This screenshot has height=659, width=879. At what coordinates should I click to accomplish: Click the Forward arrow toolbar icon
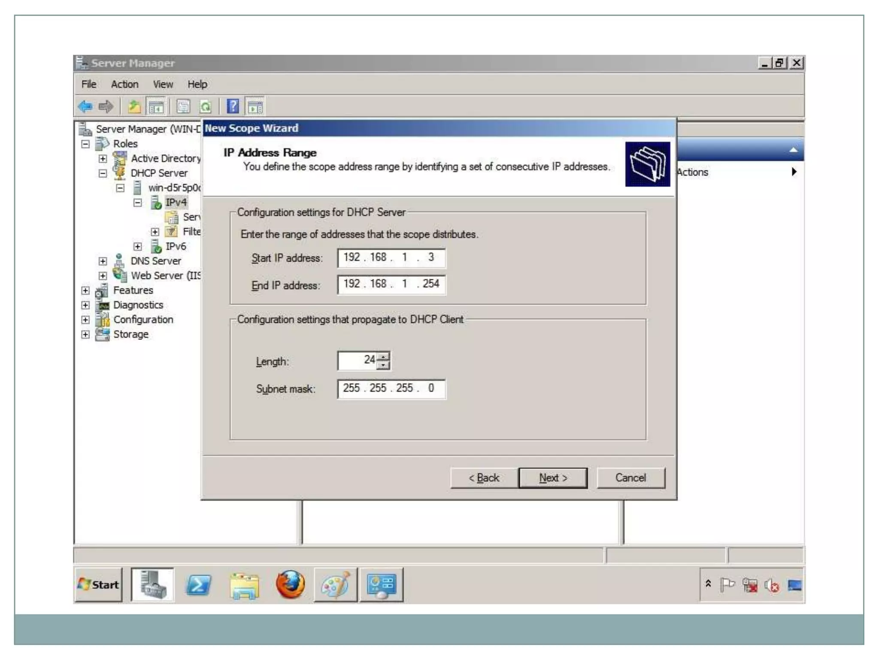click(106, 106)
